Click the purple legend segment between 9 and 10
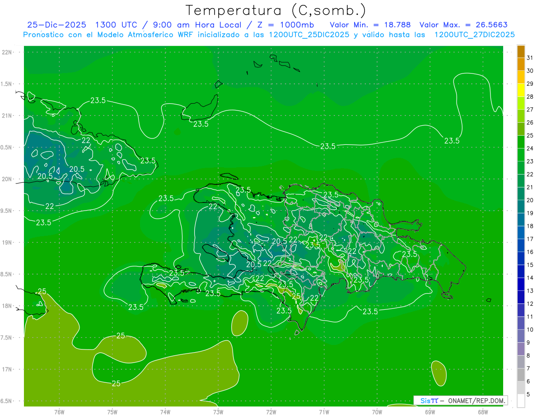The height and width of the screenshot is (418, 542). [x=521, y=336]
